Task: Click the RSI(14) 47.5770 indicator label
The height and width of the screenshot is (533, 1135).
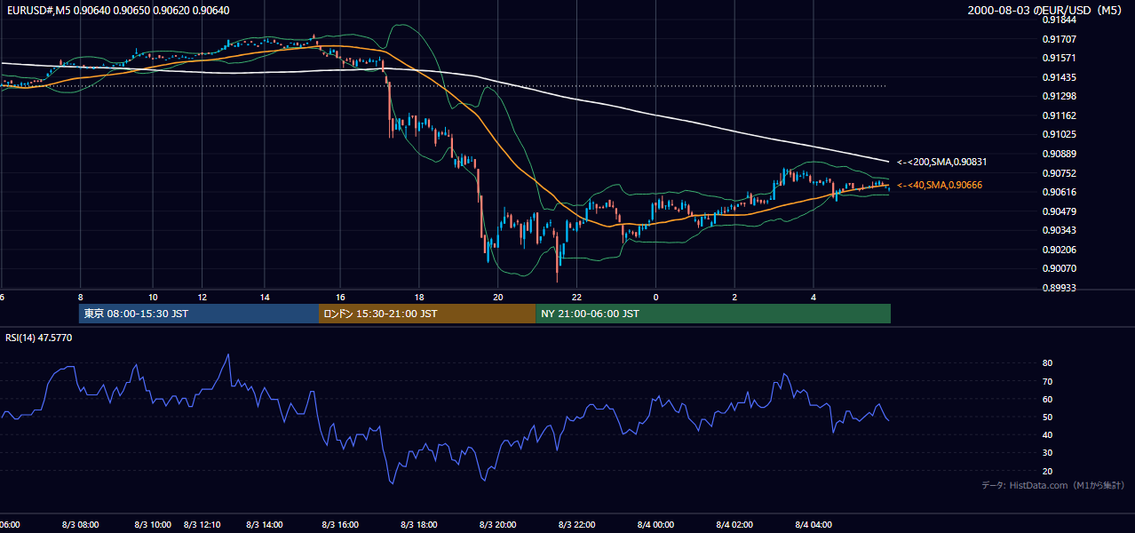Action: click(x=39, y=338)
